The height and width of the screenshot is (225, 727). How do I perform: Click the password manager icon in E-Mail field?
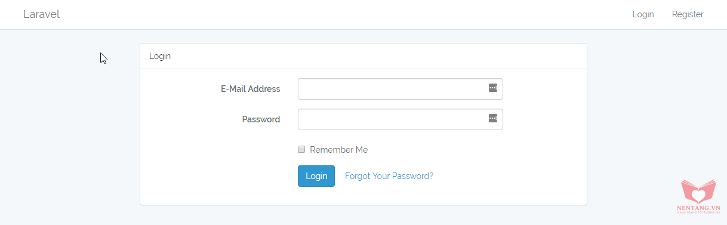pos(492,88)
